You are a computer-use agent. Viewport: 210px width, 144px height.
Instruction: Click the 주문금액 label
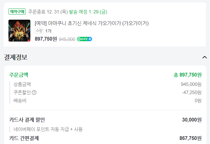[18, 75]
